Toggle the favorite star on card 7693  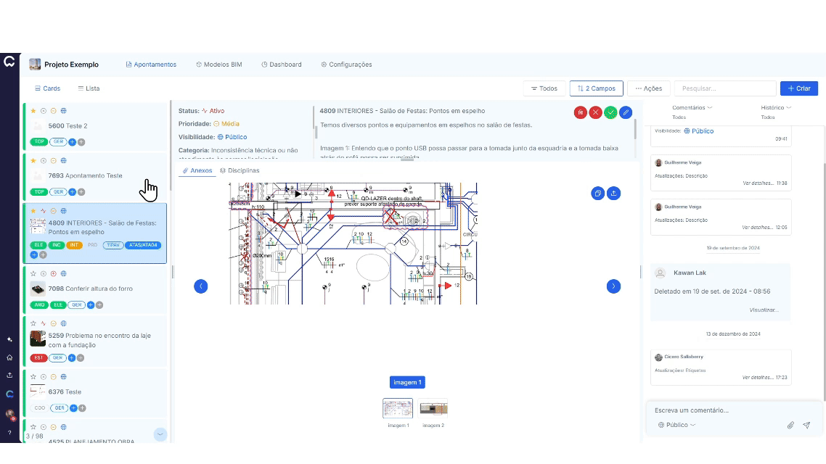coord(33,161)
